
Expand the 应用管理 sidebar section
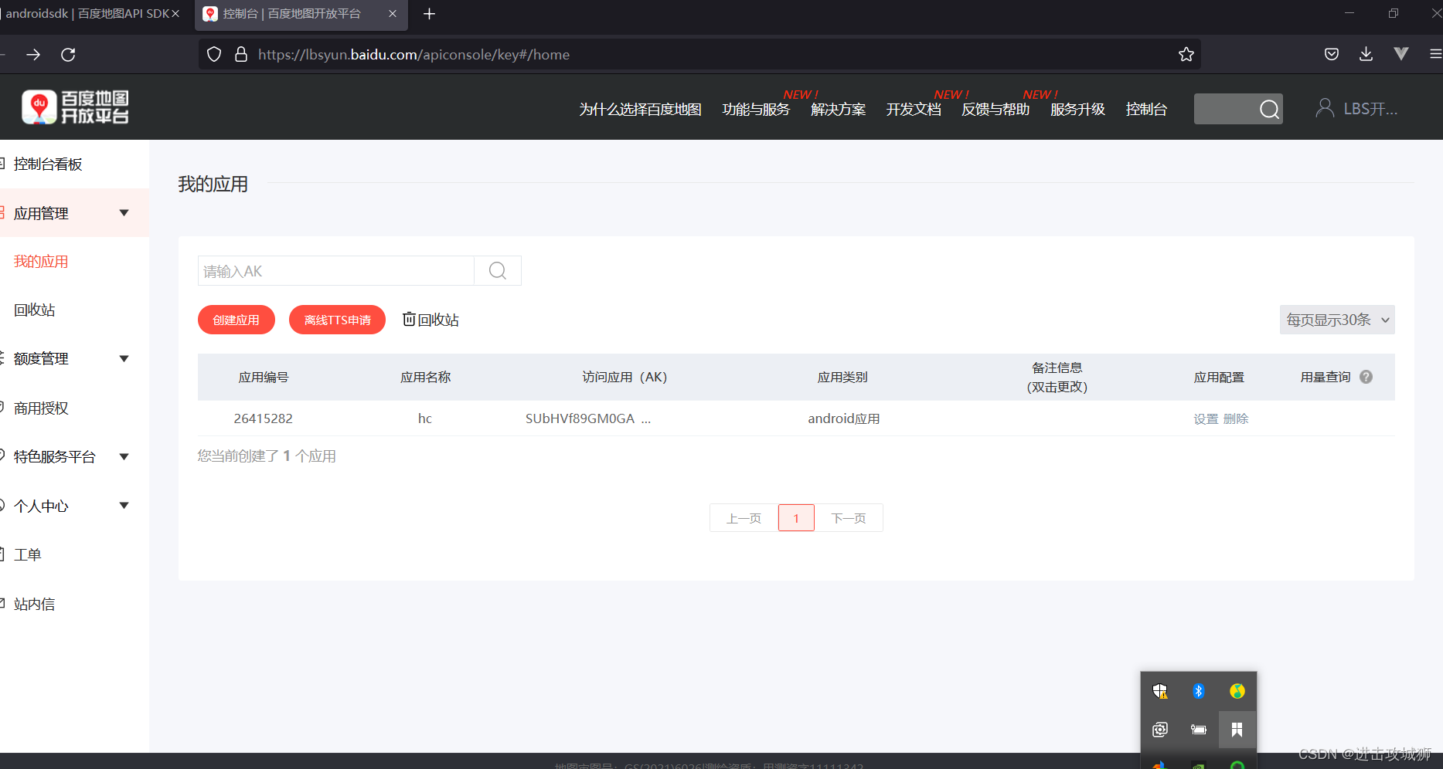pos(124,213)
